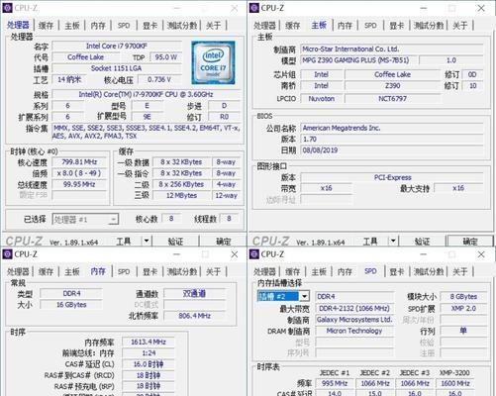This screenshot has width=496, height=396.
Task: Click American Megatrends Inc. BIOS brand field
Action: pyautogui.click(x=392, y=128)
